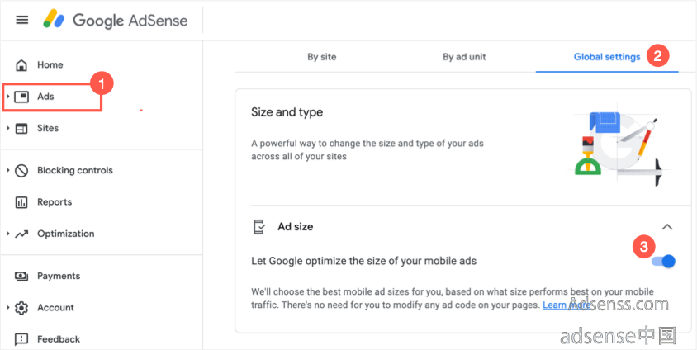
Task: Click the Ads window icon
Action: pos(21,97)
